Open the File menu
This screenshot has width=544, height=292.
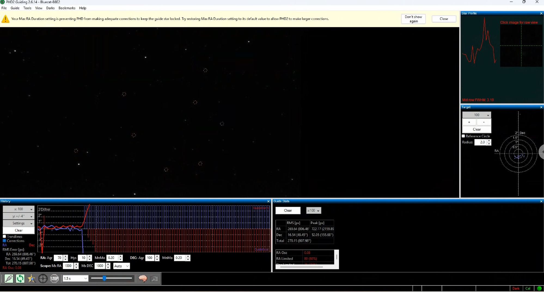click(4, 8)
